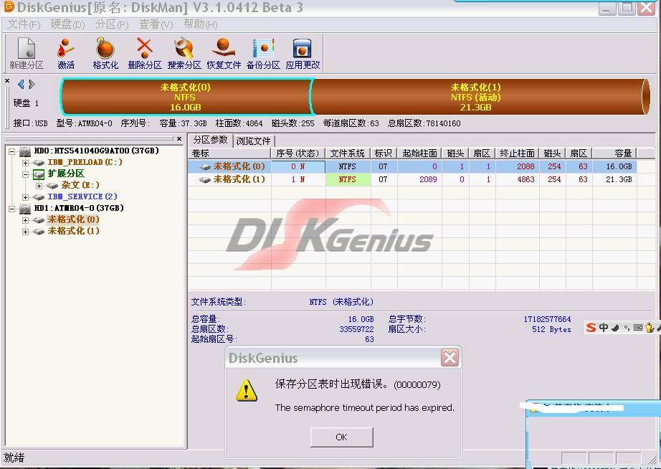Screen dimensions: 661x469
Task: Click the green NTFS cell of 未格式化(1)
Action: pos(348,179)
